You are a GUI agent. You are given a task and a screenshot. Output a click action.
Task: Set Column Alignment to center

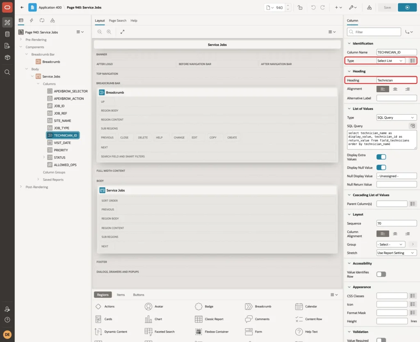click(395, 233)
